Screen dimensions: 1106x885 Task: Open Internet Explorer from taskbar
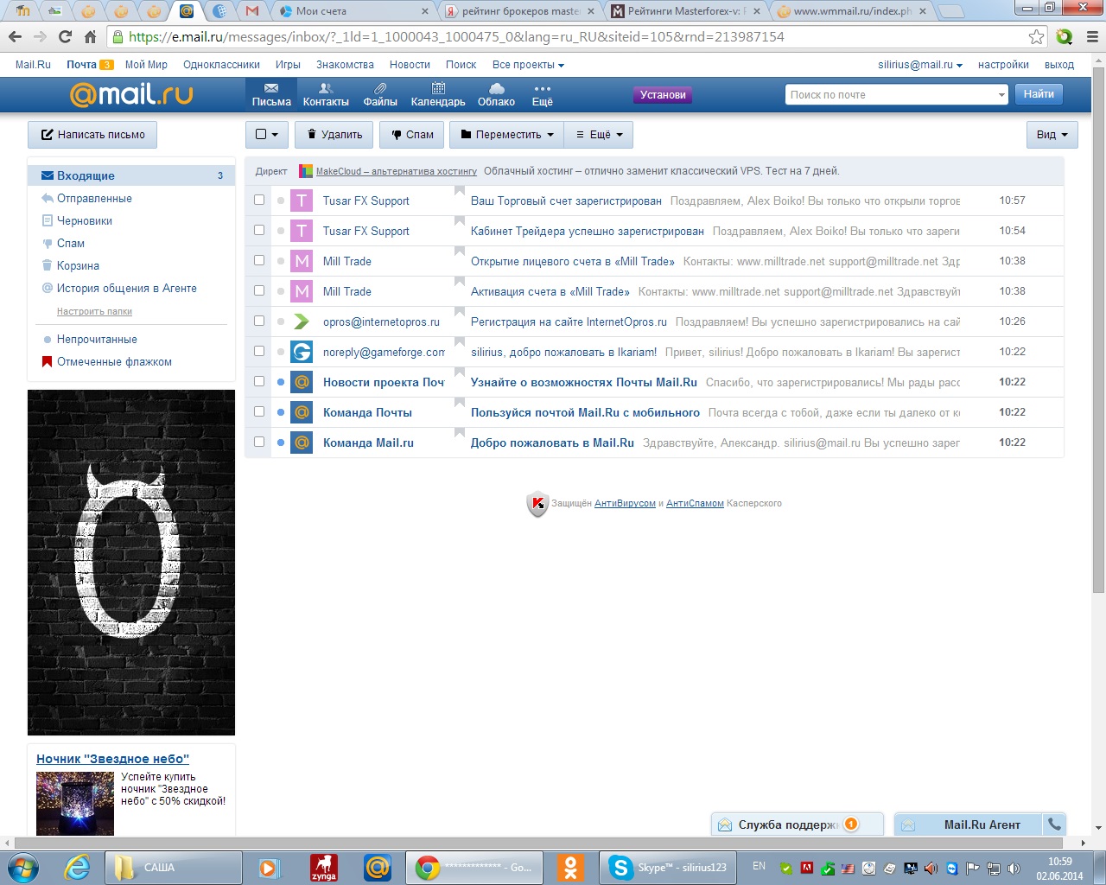[77, 867]
